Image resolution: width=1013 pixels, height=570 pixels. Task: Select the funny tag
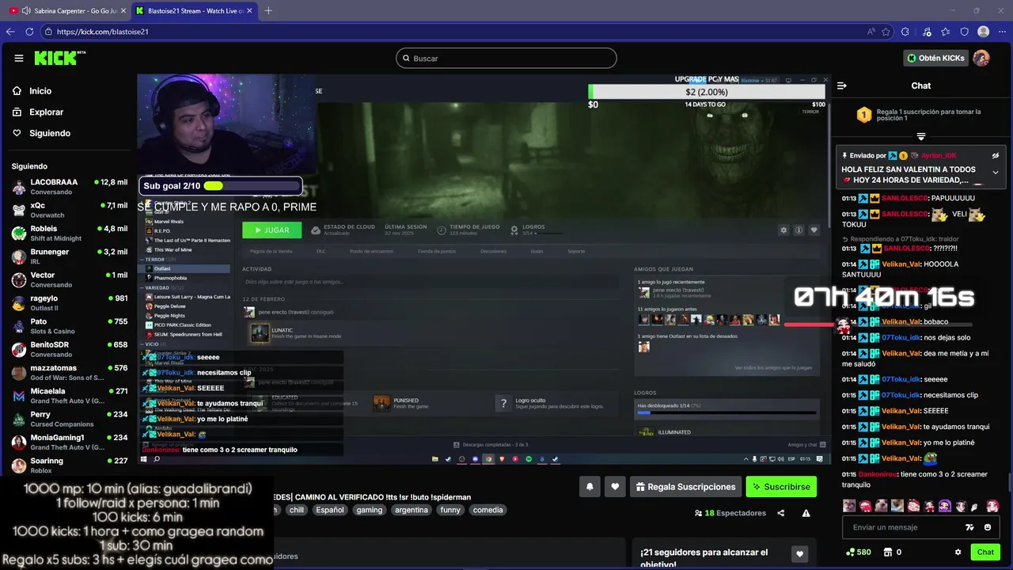(450, 510)
